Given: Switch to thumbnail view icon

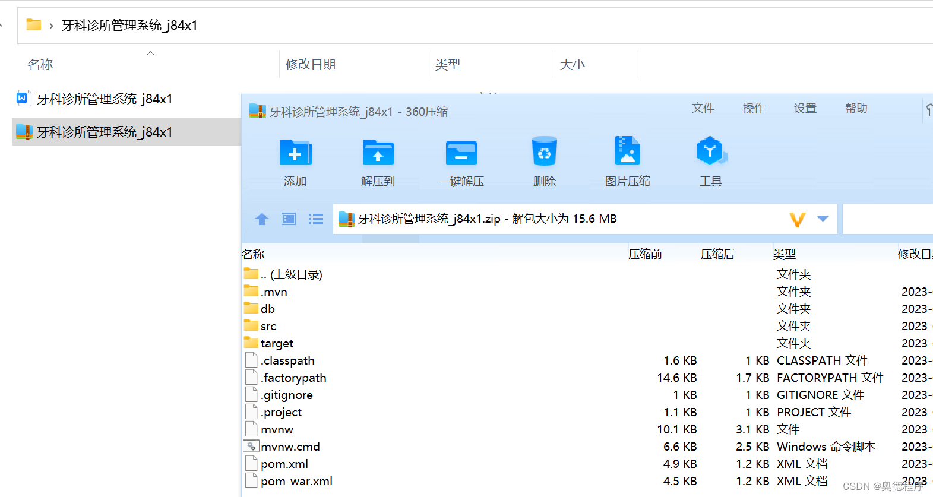Looking at the screenshot, I should coord(289,219).
